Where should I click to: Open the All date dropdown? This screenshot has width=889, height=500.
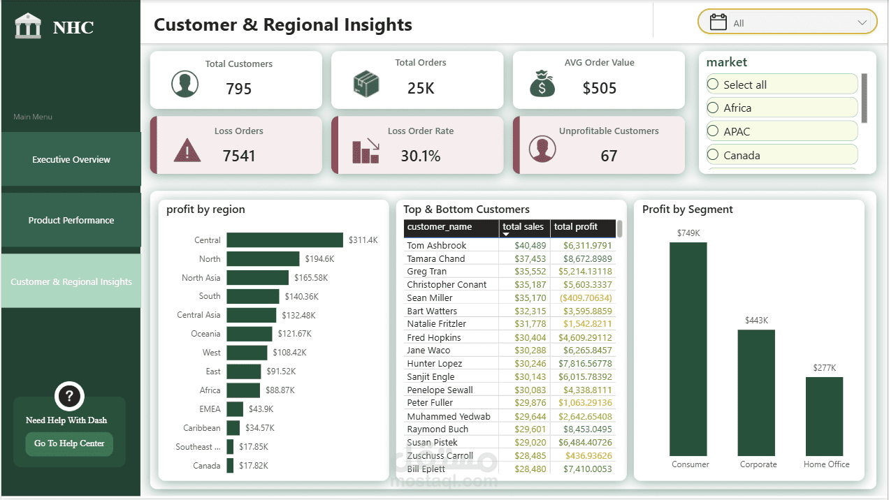(x=788, y=22)
